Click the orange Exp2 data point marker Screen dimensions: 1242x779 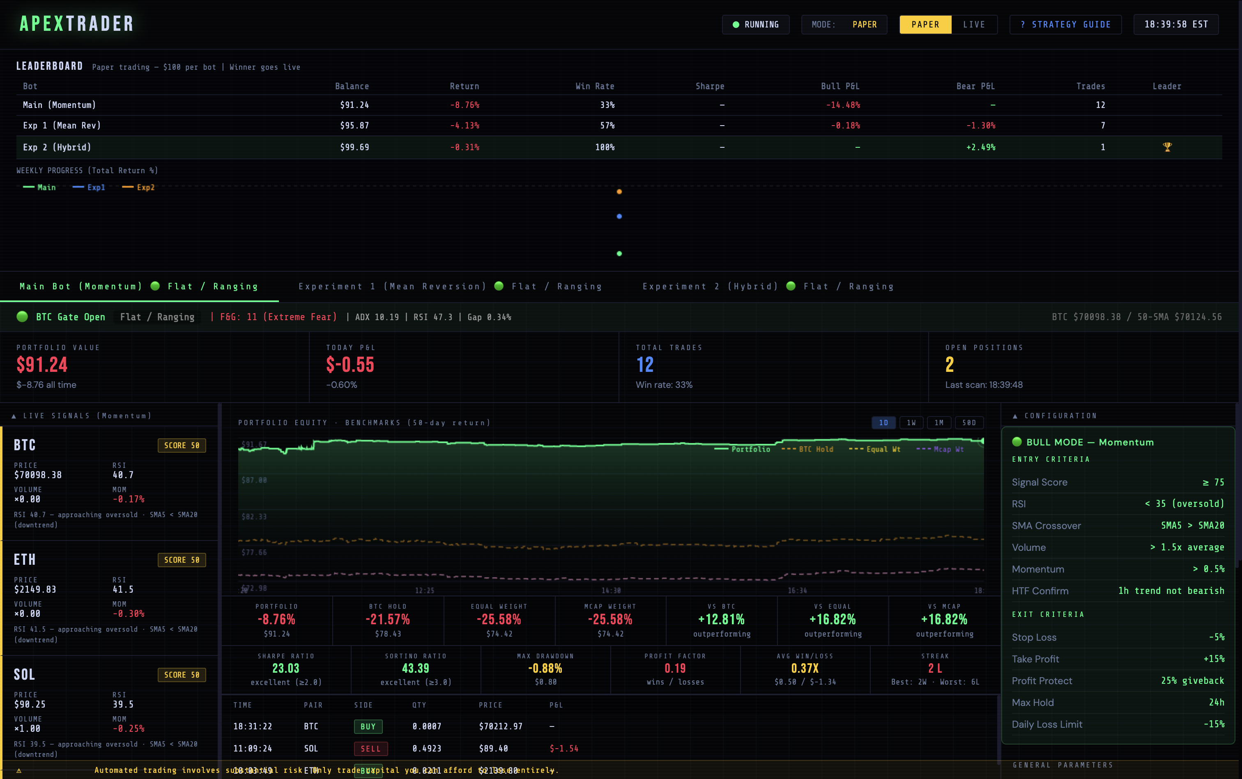click(619, 192)
